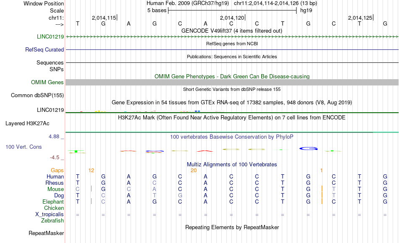399x243 pixels.
Task: Click the Sequences track label
Action: click(50, 62)
